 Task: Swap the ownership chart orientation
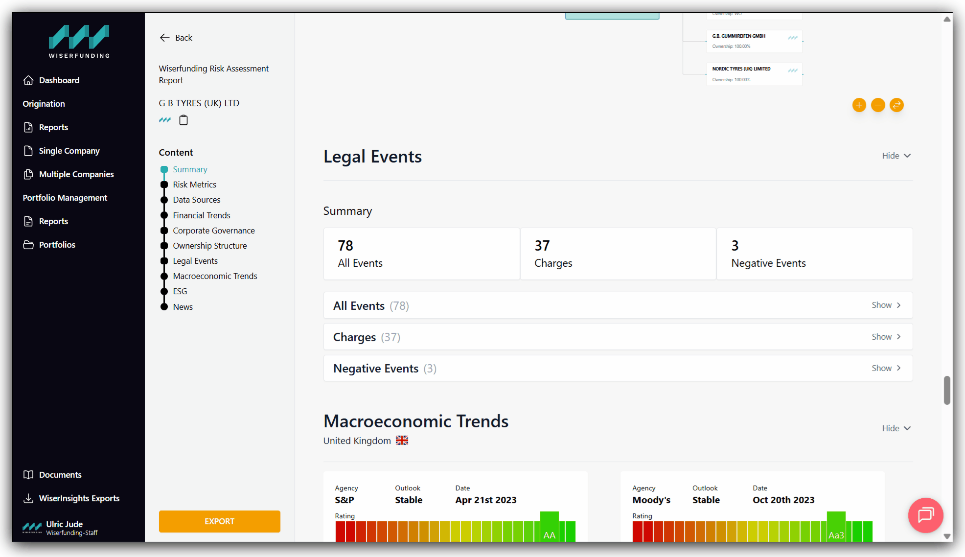pyautogui.click(x=896, y=105)
